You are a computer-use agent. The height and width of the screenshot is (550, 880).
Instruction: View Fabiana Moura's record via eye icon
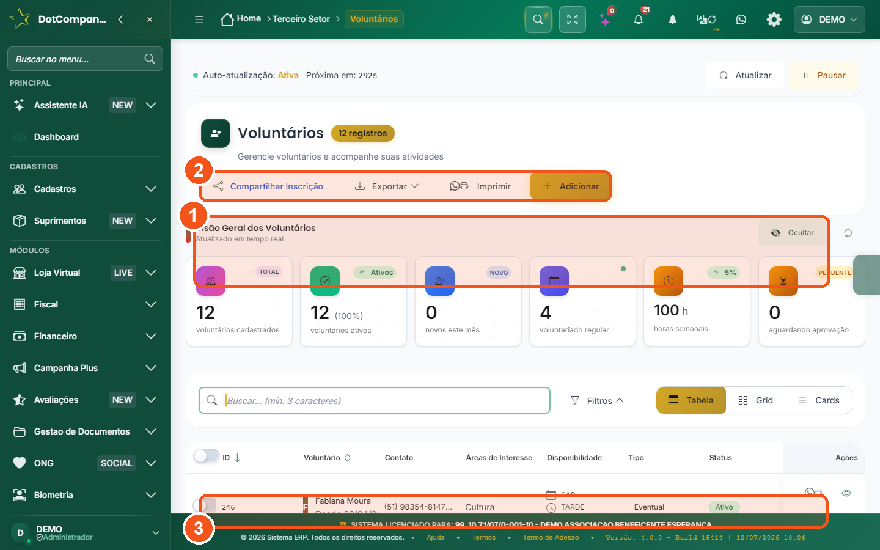click(846, 493)
